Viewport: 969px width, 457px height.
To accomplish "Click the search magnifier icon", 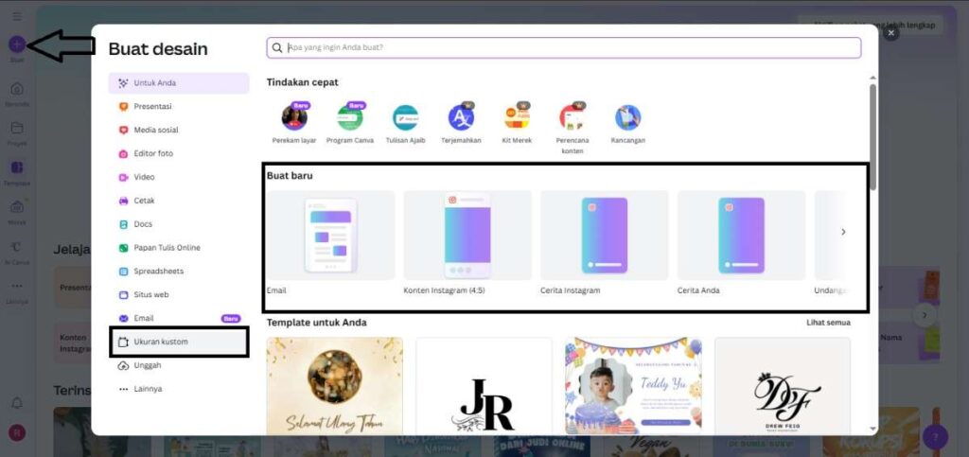I will click(277, 47).
